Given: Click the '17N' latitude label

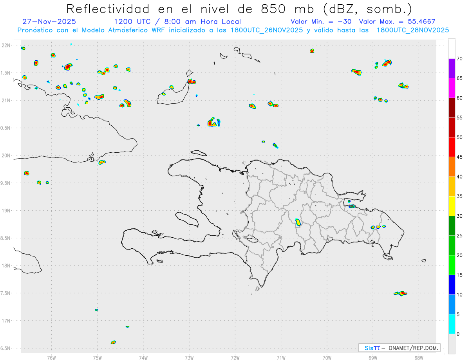Looking at the screenshot, I should [x=6, y=321].
